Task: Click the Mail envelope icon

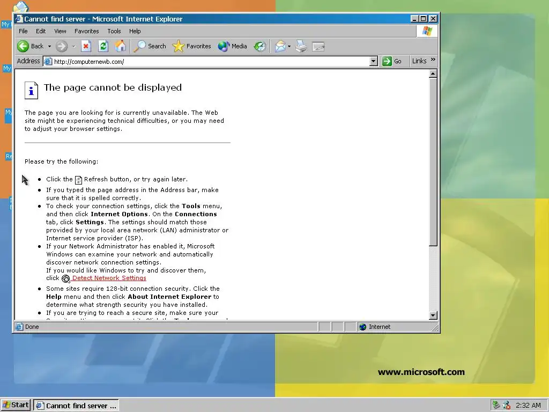Action: coord(280,46)
